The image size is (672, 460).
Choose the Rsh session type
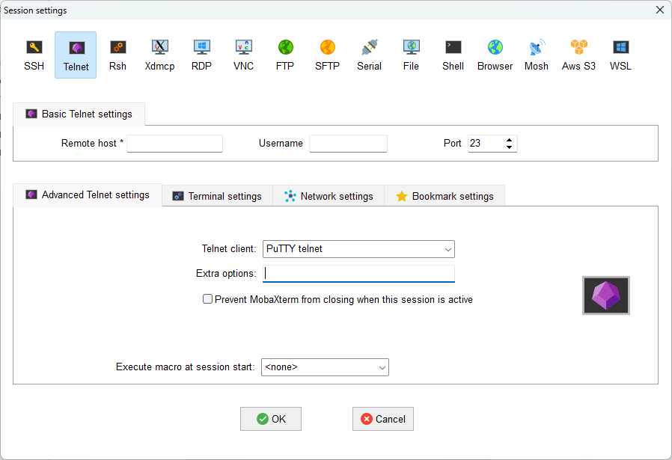[x=117, y=55]
